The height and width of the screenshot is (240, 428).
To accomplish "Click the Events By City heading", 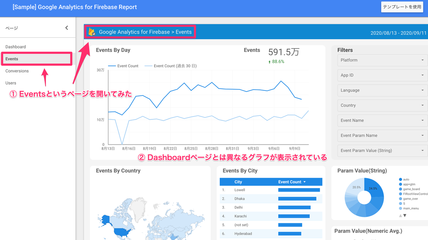I will click(x=240, y=171).
